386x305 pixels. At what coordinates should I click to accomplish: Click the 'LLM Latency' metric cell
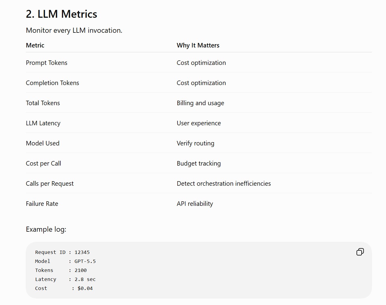click(x=43, y=123)
